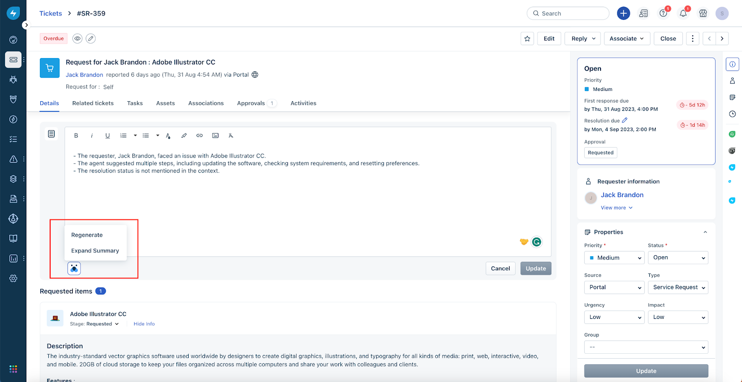
Task: Open the help question mark icon
Action: 663,13
